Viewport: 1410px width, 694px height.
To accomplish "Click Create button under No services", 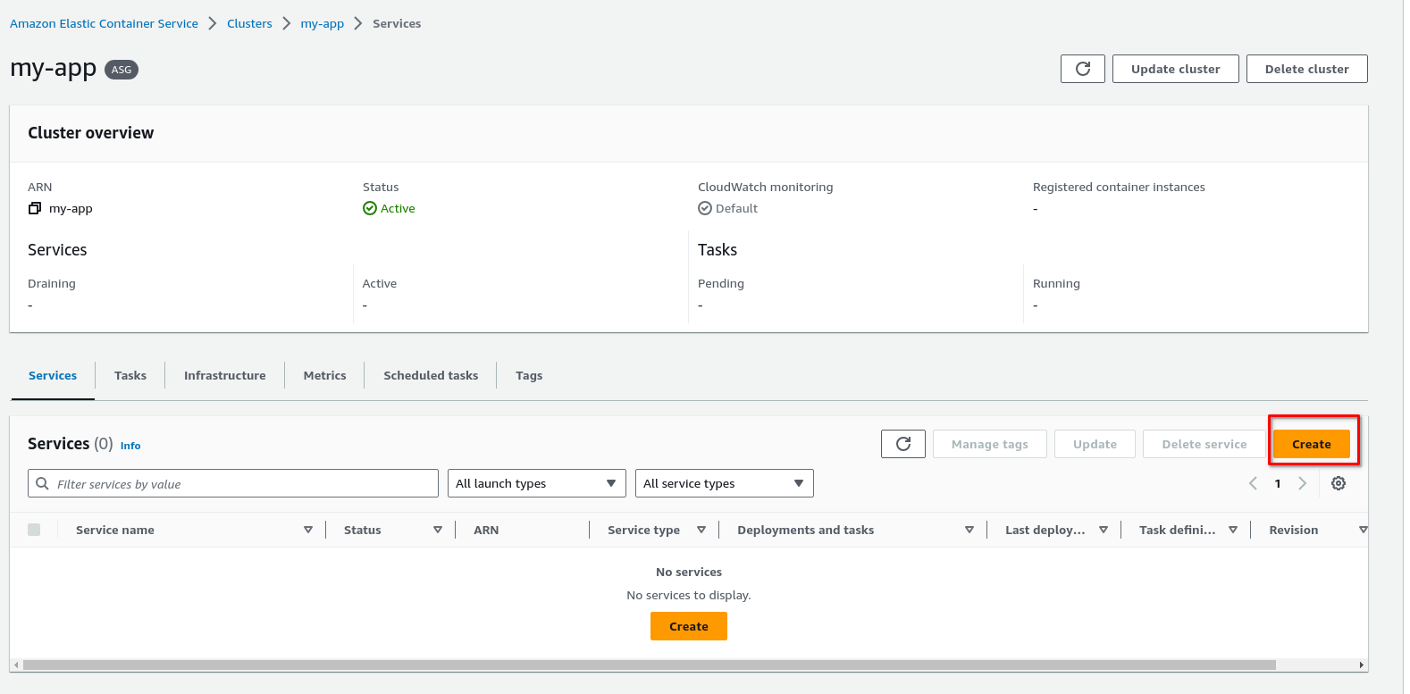I will 688,626.
